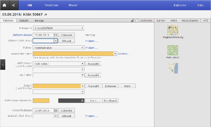
Task: Open the Belege tab
Action: pyautogui.click(x=39, y=20)
